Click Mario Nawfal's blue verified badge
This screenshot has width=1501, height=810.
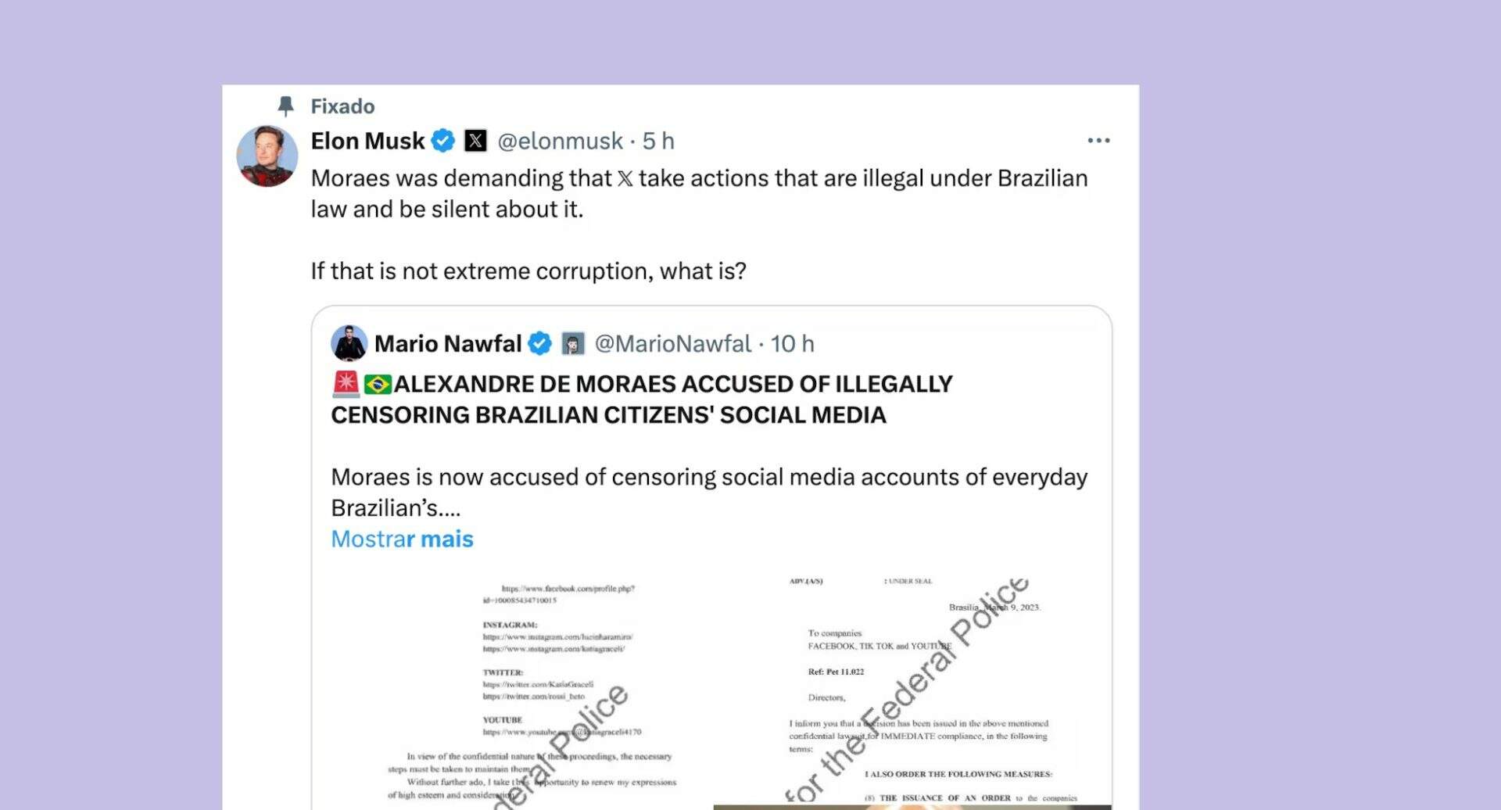(x=540, y=344)
